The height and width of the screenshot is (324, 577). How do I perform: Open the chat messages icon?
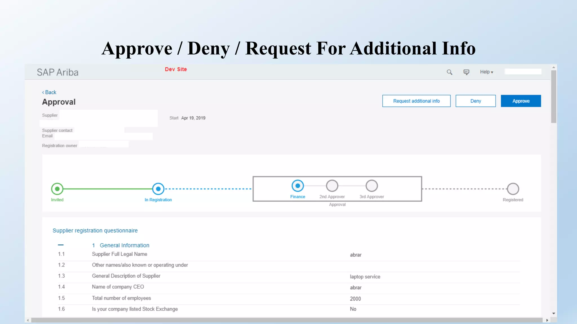[466, 72]
